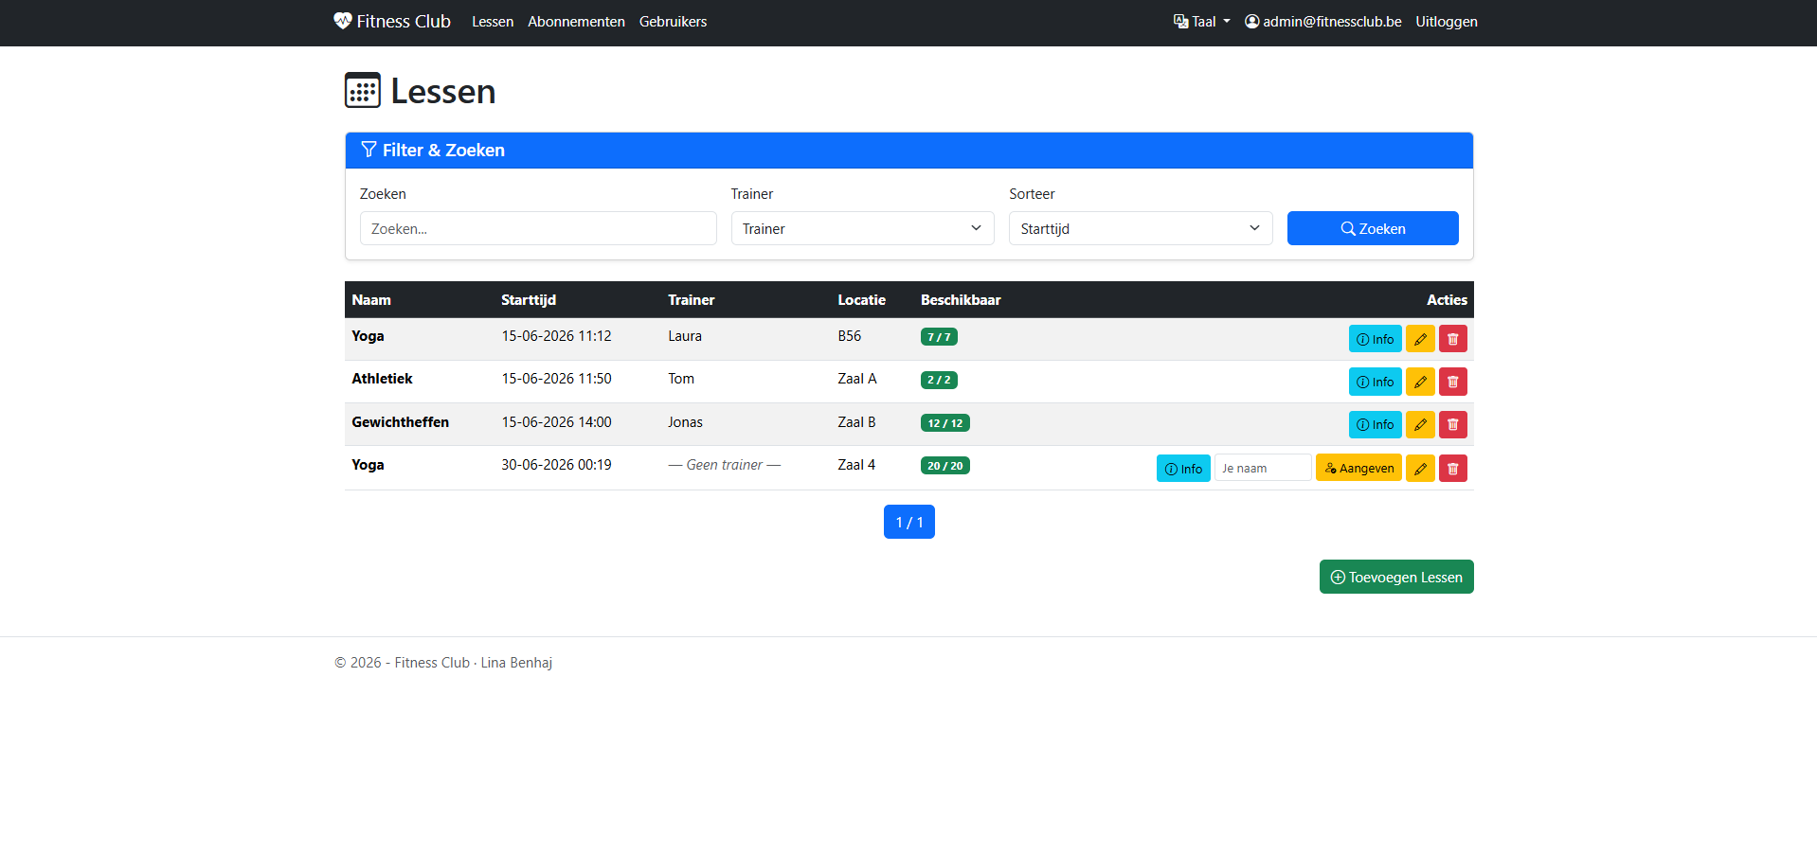This screenshot has width=1817, height=855.
Task: Click the Jonas trainer cell
Action: click(x=685, y=421)
